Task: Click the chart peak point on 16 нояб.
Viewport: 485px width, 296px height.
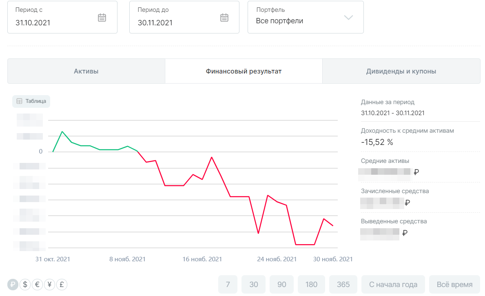Action: click(211, 157)
